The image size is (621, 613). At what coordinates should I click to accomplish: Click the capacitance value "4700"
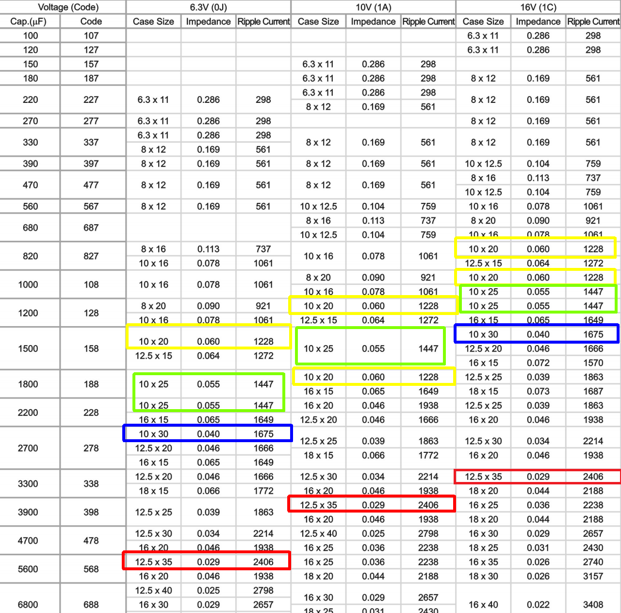tap(28, 540)
